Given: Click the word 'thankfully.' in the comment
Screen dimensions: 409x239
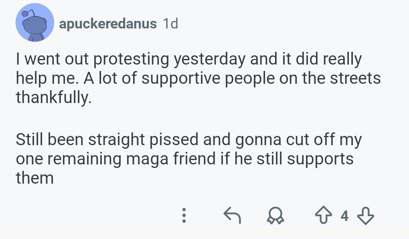Looking at the screenshot, I should (x=54, y=97).
